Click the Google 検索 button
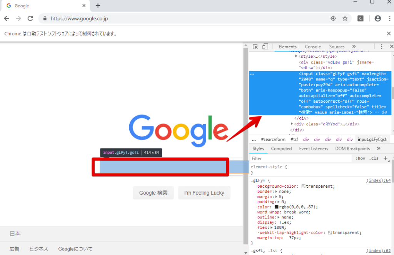 tap(153, 193)
